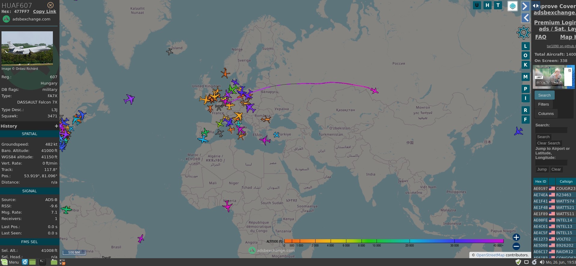Expand sidebar using left arrow button
This screenshot has height=266, width=576.
click(525, 18)
